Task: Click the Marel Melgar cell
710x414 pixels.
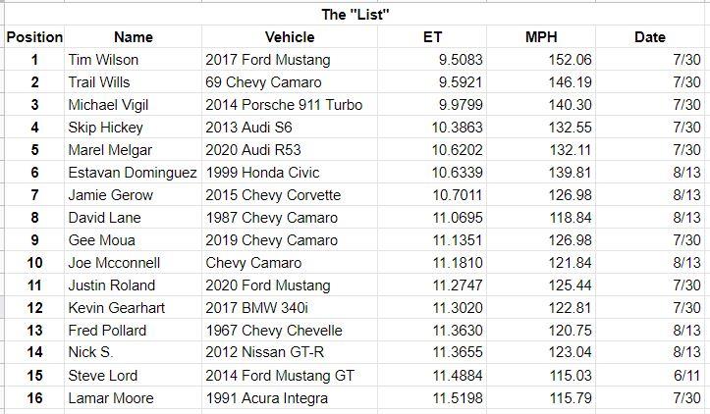Action: pos(134,150)
